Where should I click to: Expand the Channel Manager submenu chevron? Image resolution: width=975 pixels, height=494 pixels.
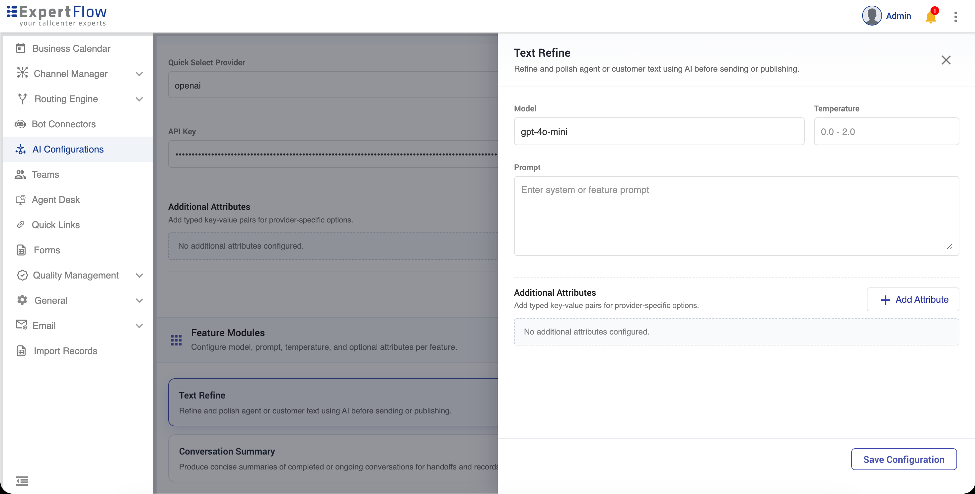pyautogui.click(x=139, y=74)
